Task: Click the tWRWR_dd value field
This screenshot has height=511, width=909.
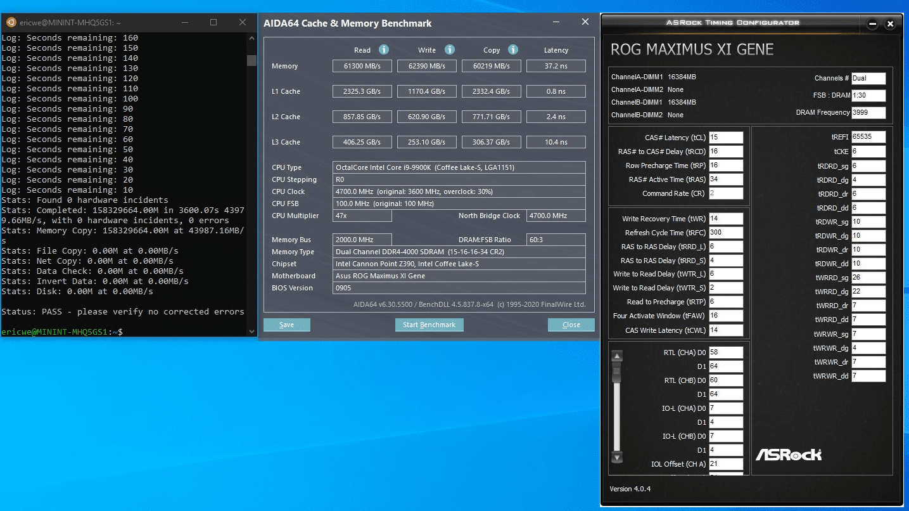Action: (x=868, y=376)
